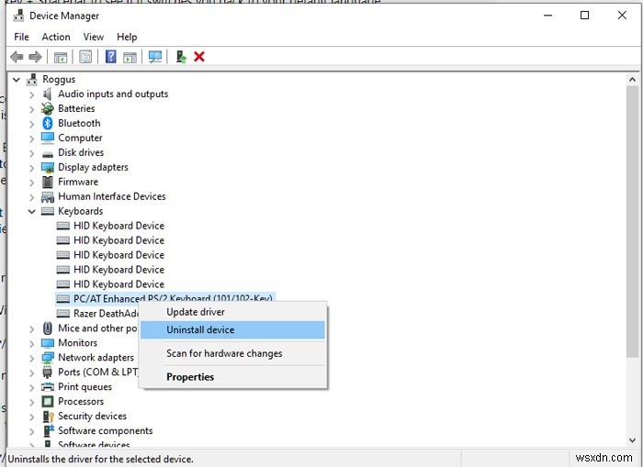Collapse the Roggus root node
This screenshot has height=467, width=643.
tap(17, 80)
